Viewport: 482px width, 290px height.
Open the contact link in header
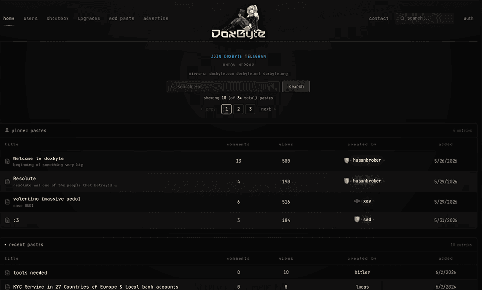point(379,18)
